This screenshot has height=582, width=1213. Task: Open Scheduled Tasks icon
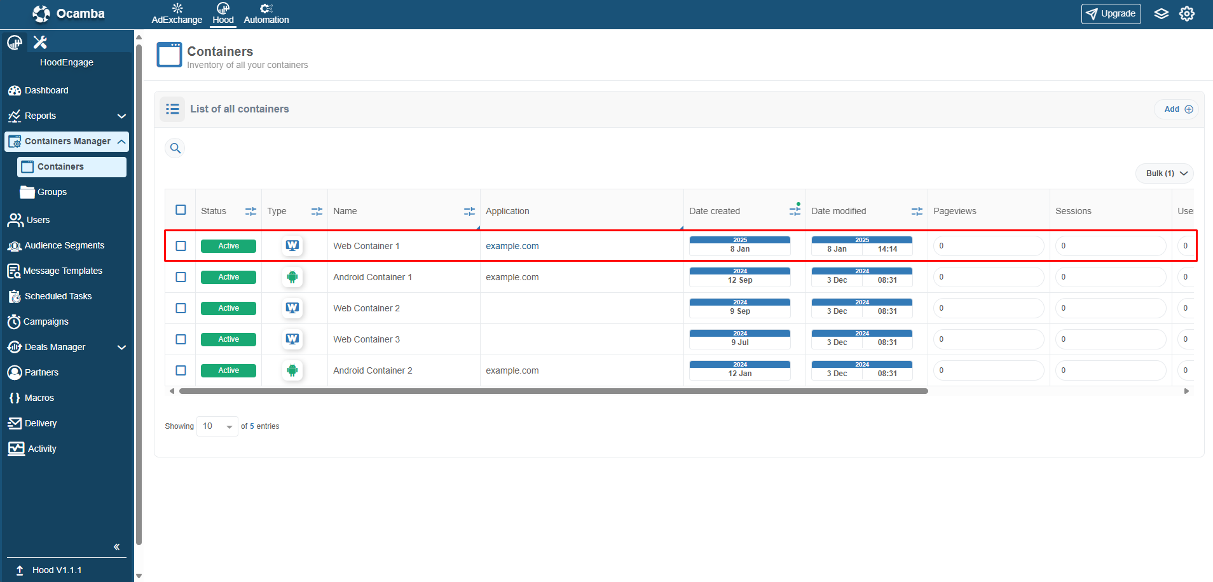(x=15, y=297)
